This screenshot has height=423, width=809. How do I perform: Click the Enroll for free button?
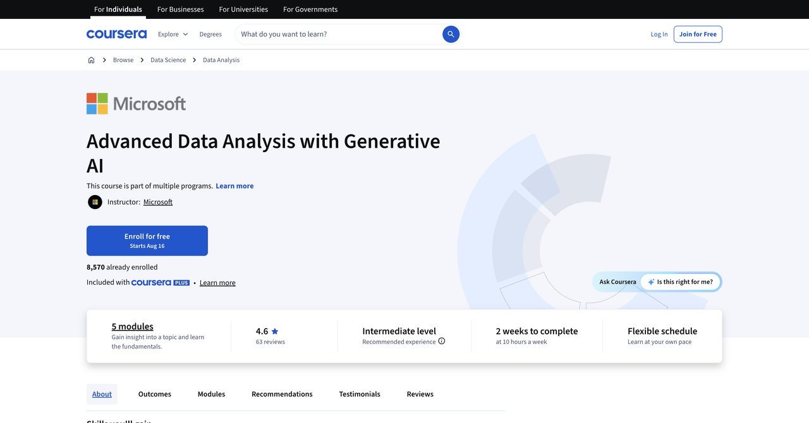(147, 241)
